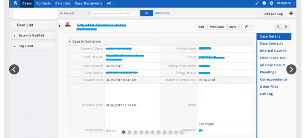This screenshot has width=304, height=138.
Task: Open the tim tim responsible link
Action: [111, 131]
